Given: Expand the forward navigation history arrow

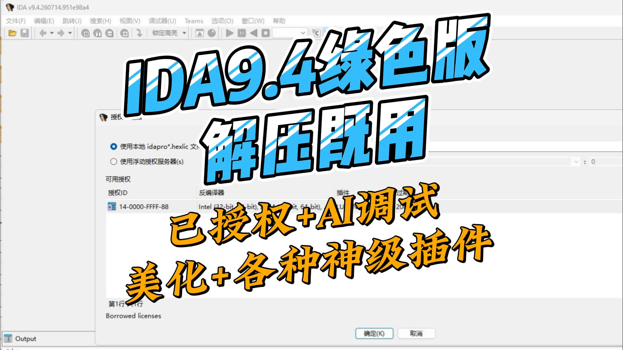Looking at the screenshot, I should pos(70,33).
